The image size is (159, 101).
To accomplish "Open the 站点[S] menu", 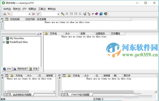I will click(7, 9).
